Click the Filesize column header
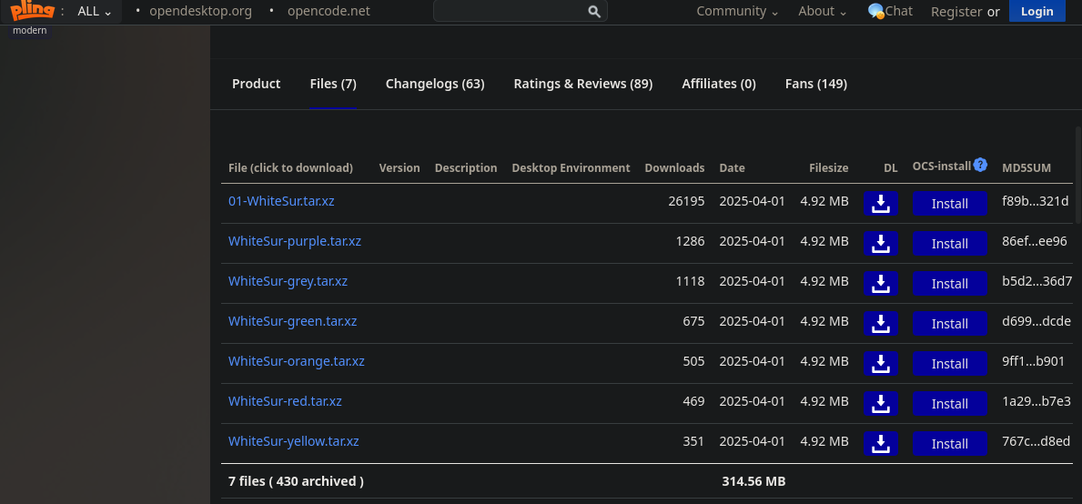 pos(829,167)
